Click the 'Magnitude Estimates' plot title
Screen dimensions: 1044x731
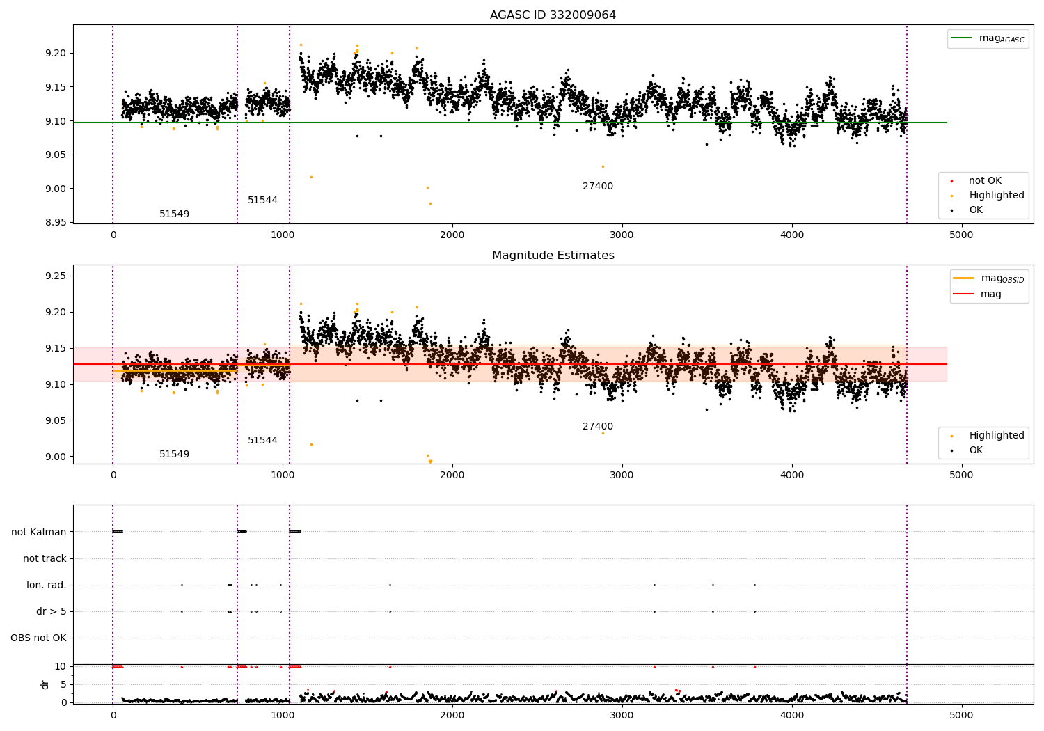click(553, 256)
